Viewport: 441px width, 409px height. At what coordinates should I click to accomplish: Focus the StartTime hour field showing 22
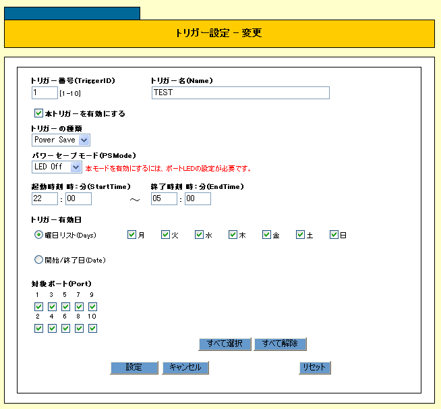[45, 198]
